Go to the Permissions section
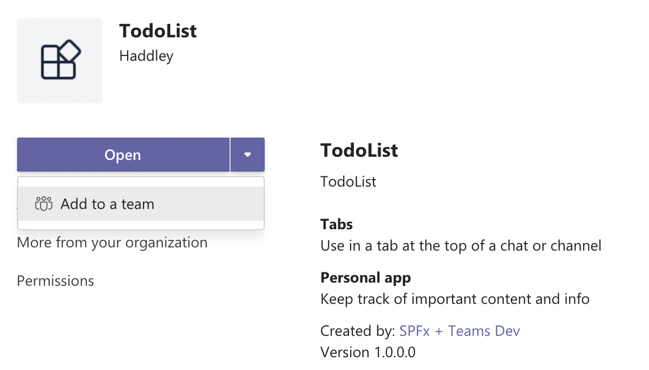 tap(56, 281)
